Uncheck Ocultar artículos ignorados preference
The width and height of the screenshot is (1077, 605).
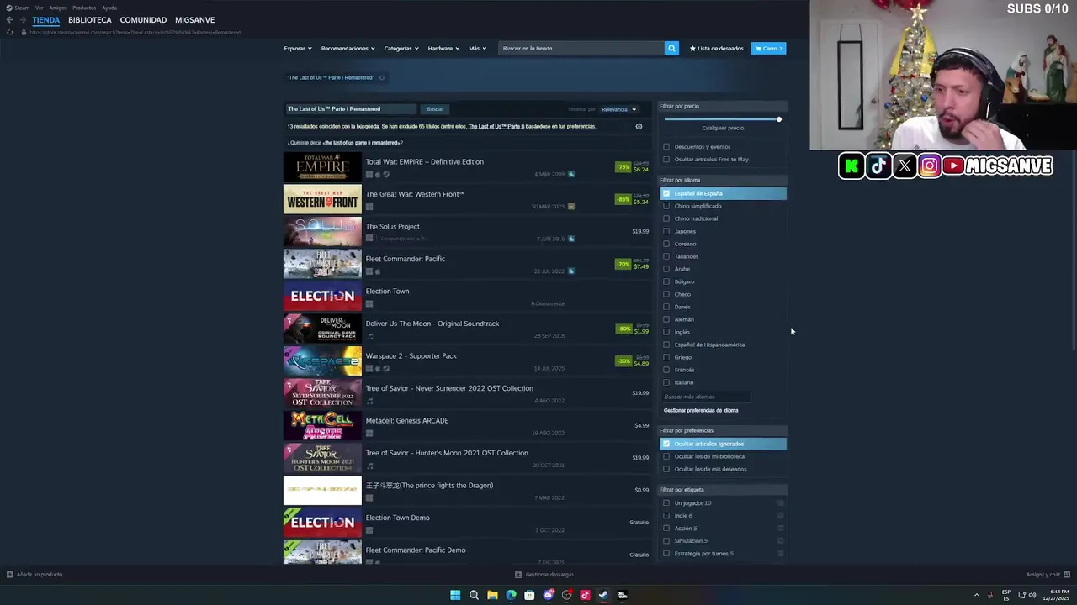point(666,444)
